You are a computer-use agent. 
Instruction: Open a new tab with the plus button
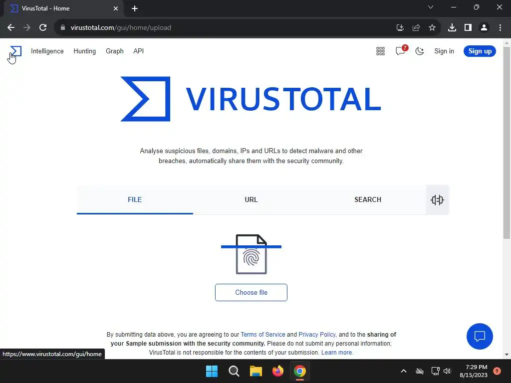[135, 8]
